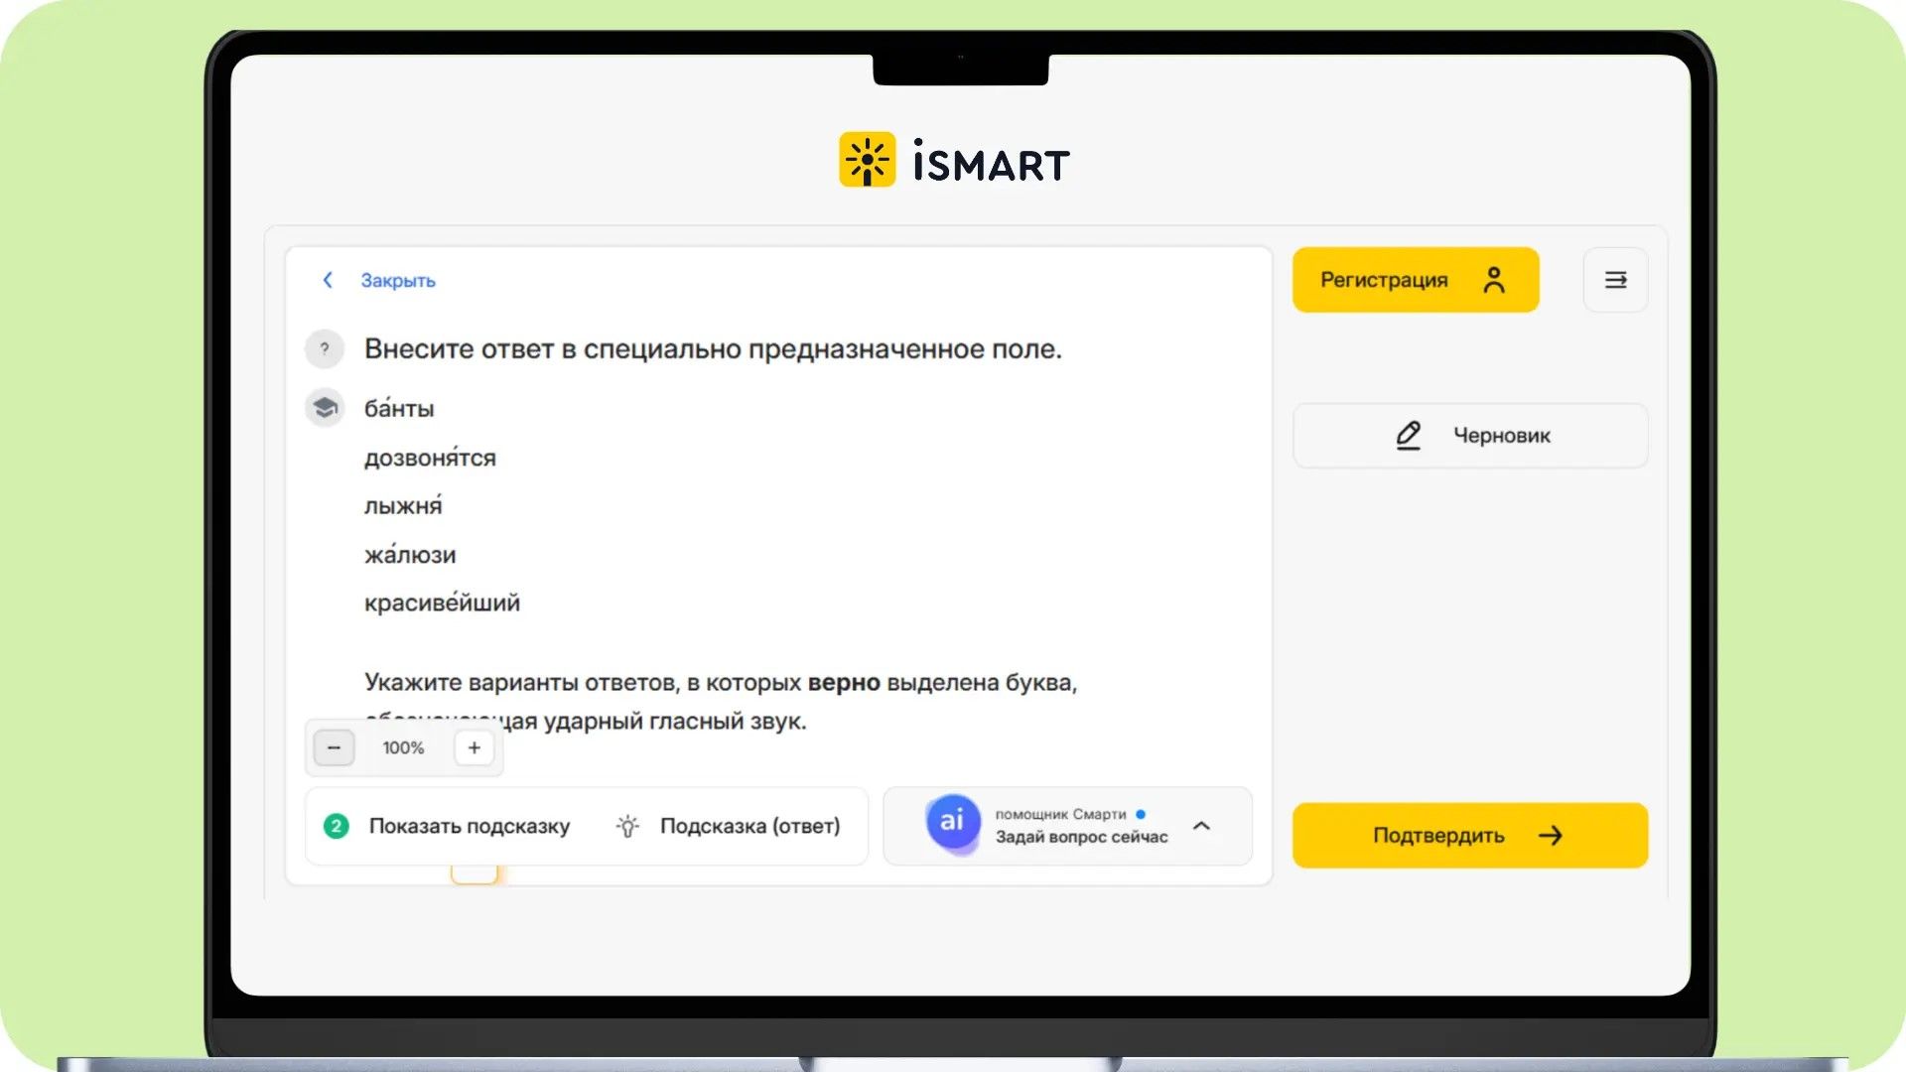1906x1072 pixels.
Task: Click the user profile icon in Регистрация
Action: (x=1493, y=280)
